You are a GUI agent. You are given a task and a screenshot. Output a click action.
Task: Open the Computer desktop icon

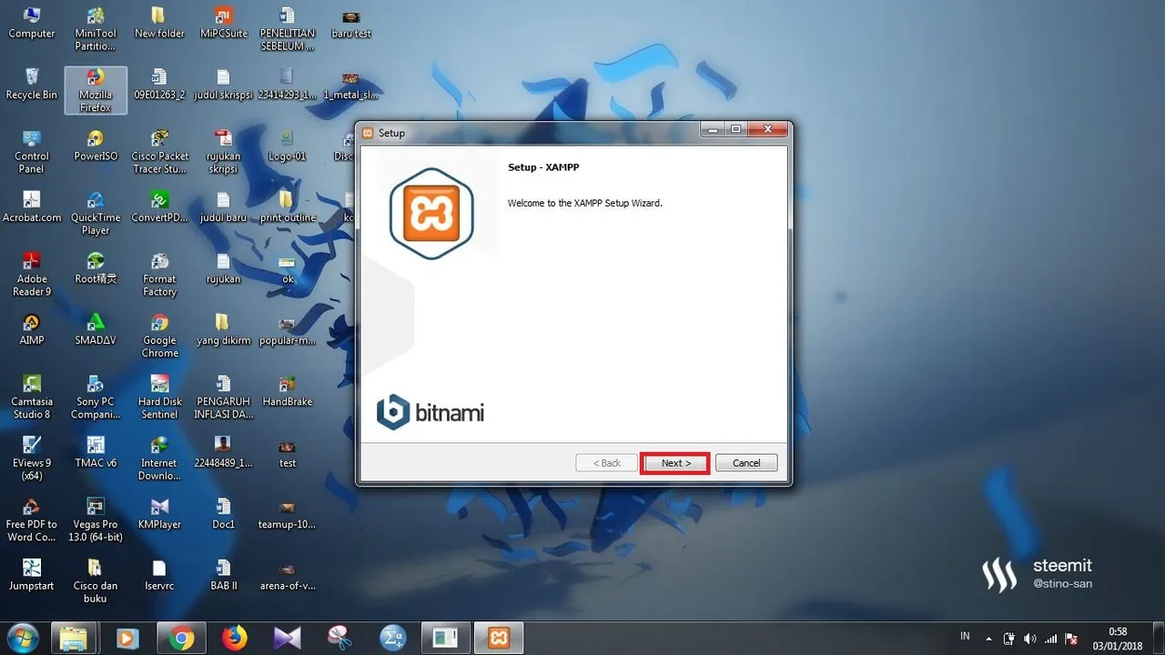coord(32,23)
